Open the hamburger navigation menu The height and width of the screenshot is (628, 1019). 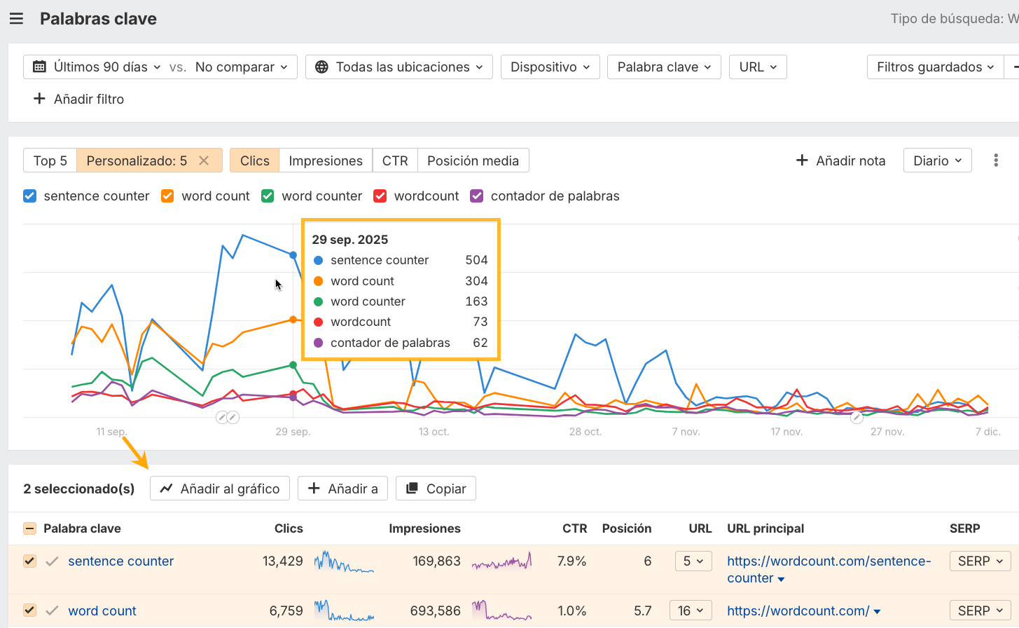point(17,18)
